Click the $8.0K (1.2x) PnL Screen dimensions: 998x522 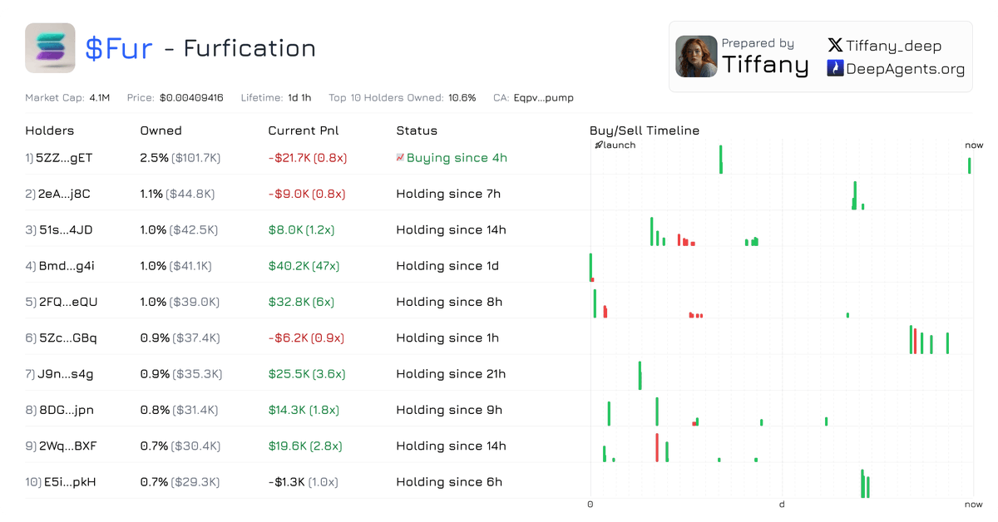pos(300,229)
